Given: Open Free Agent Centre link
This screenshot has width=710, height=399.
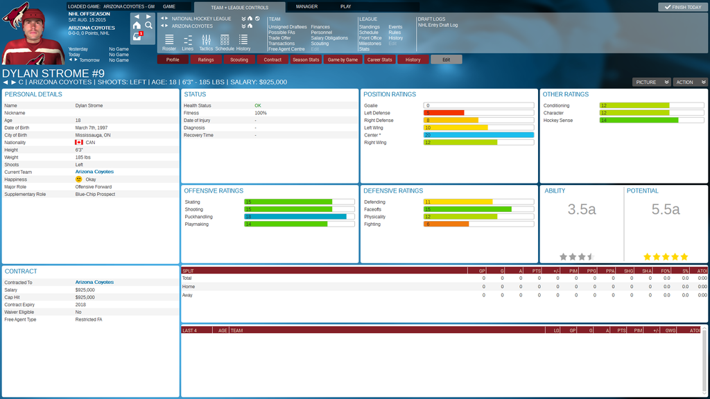Looking at the screenshot, I should 286,49.
